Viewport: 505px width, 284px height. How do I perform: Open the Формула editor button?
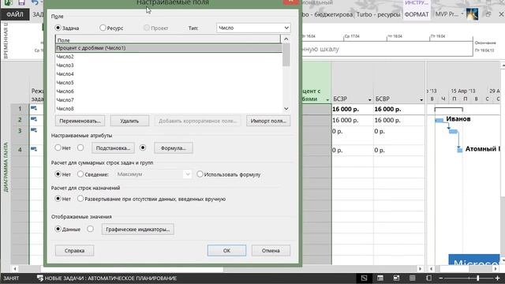coord(174,148)
